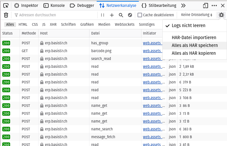Open the three-dot DevTools menu
227x146 pixels.
[214, 6]
